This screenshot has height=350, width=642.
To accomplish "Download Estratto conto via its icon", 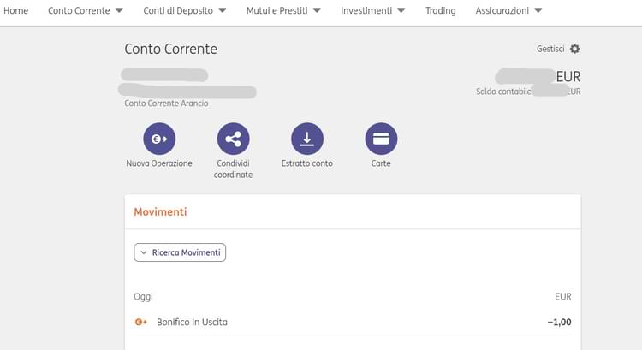I will click(x=307, y=139).
